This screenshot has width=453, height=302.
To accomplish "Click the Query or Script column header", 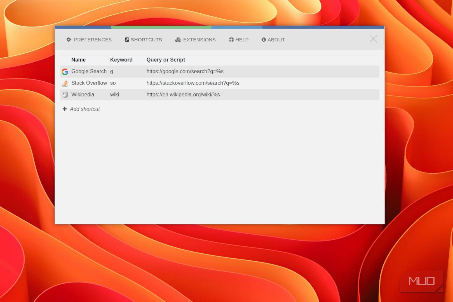I will (166, 60).
